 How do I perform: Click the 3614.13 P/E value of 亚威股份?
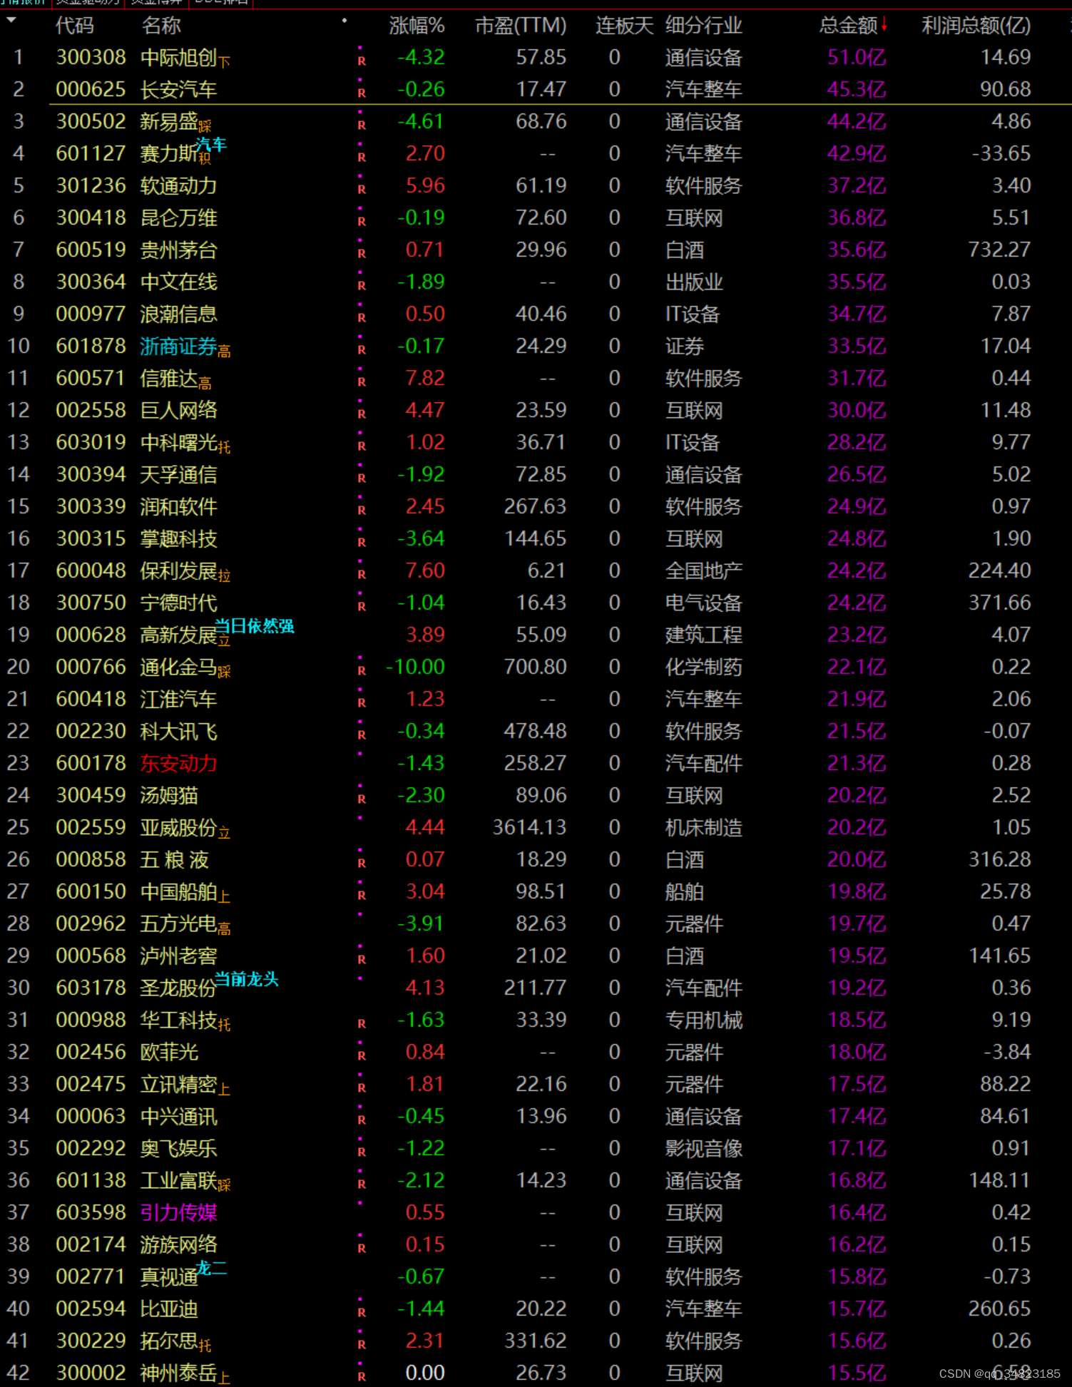pos(529,828)
